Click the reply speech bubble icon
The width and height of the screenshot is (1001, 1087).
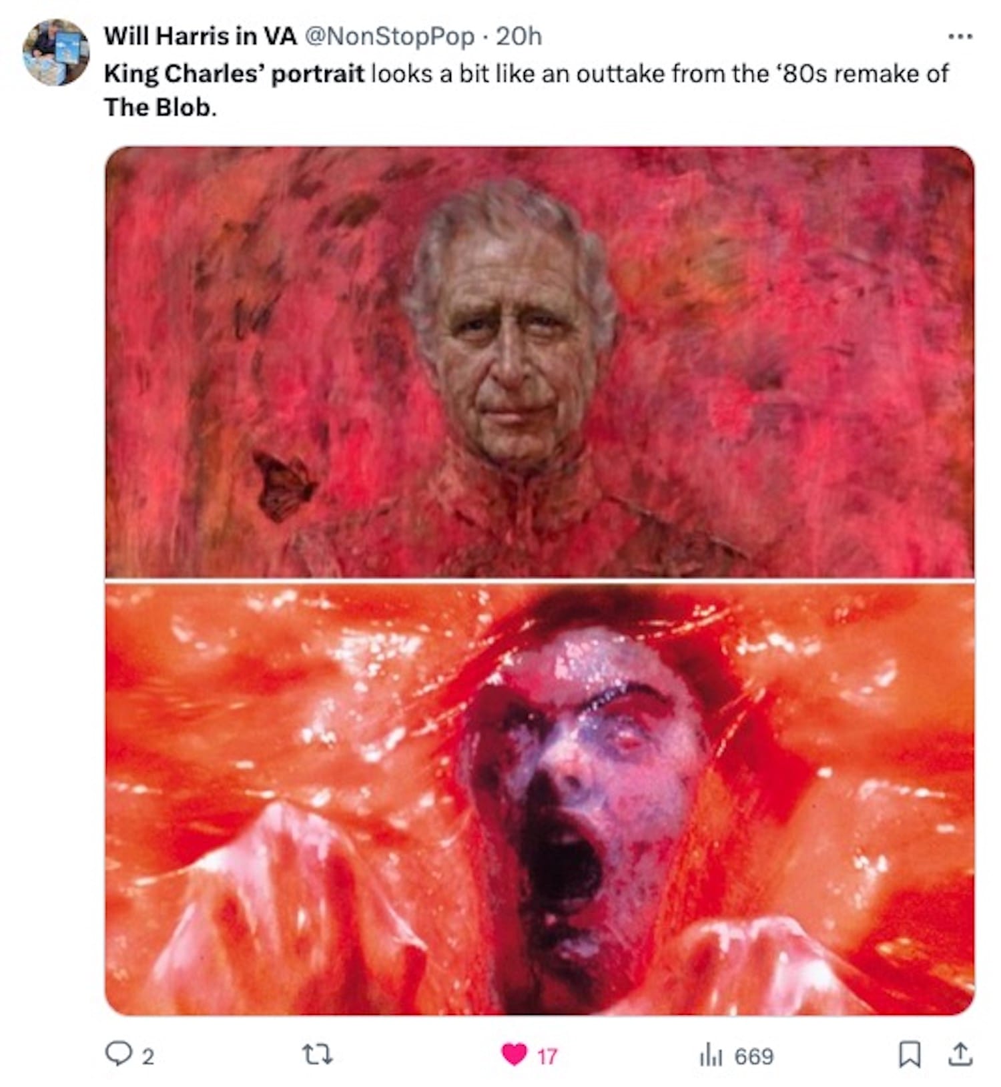point(118,1054)
